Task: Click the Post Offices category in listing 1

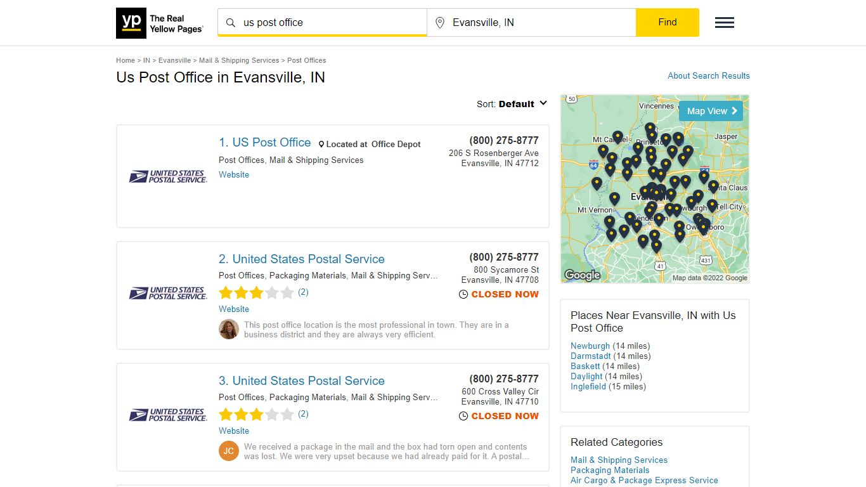Action: point(242,160)
